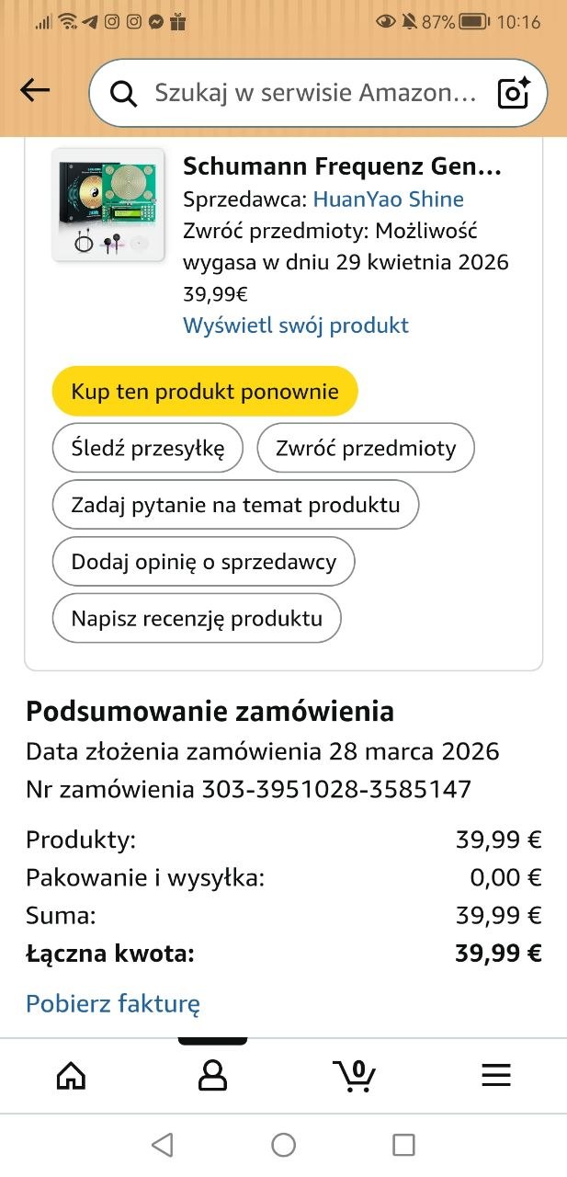Go to Amazon home tab

pos(71,1075)
